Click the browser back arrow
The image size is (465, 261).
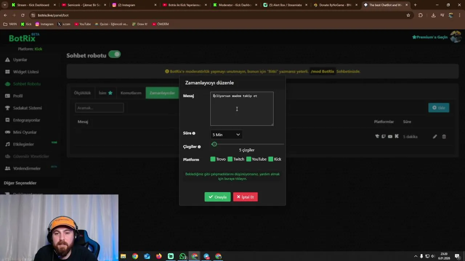(x=5, y=15)
